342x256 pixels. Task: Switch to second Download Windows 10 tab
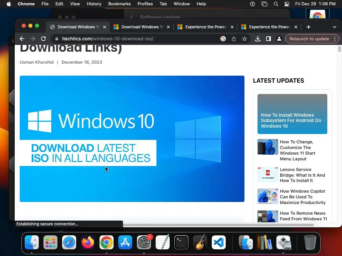coord(142,27)
